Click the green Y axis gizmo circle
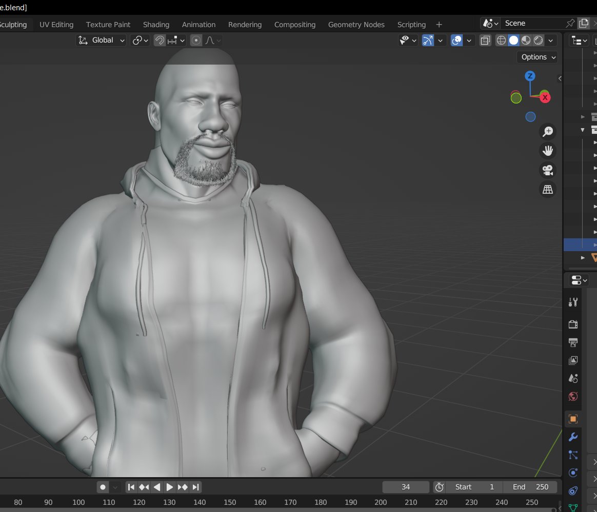This screenshot has width=597, height=512. coord(516,98)
